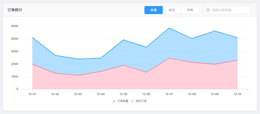
Task: Click the blue 订单数量 legend swatch
Action: [114, 101]
